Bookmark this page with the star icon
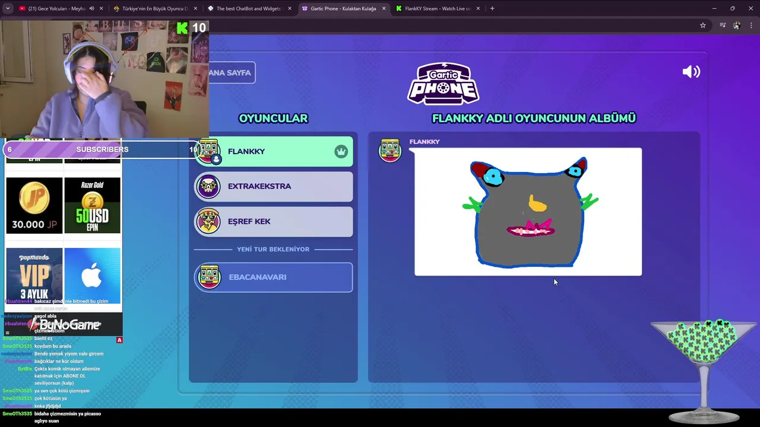This screenshot has height=427, width=760. coord(703,26)
